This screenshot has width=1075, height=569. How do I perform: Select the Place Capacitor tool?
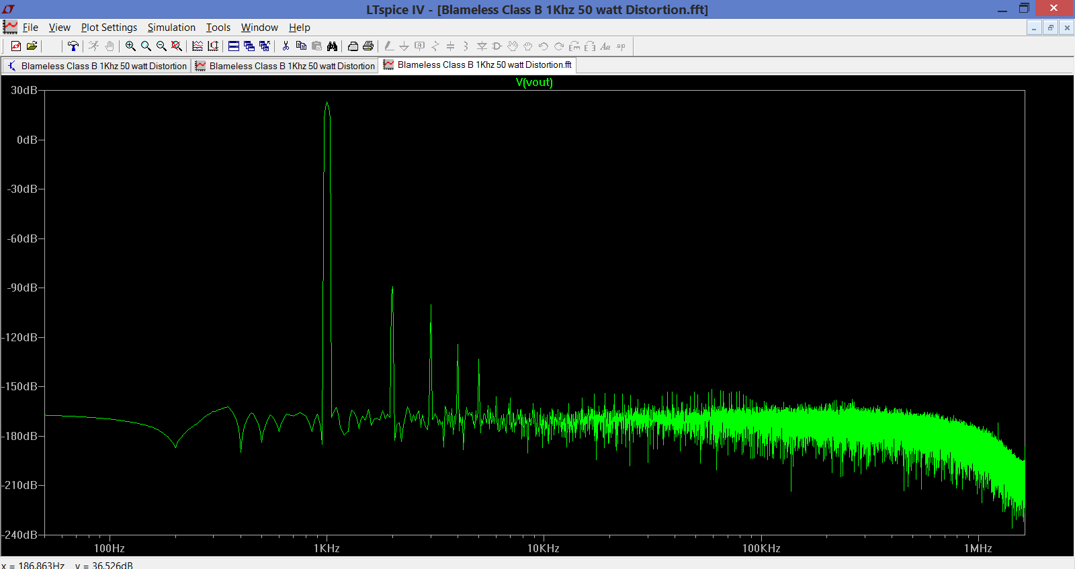451,46
